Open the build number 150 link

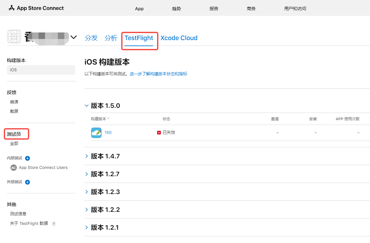coord(108,133)
